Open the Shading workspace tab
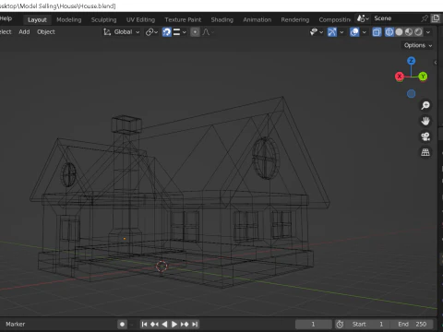 (221, 19)
